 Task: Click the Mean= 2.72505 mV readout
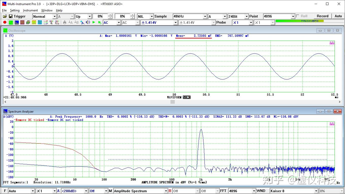[194, 36]
